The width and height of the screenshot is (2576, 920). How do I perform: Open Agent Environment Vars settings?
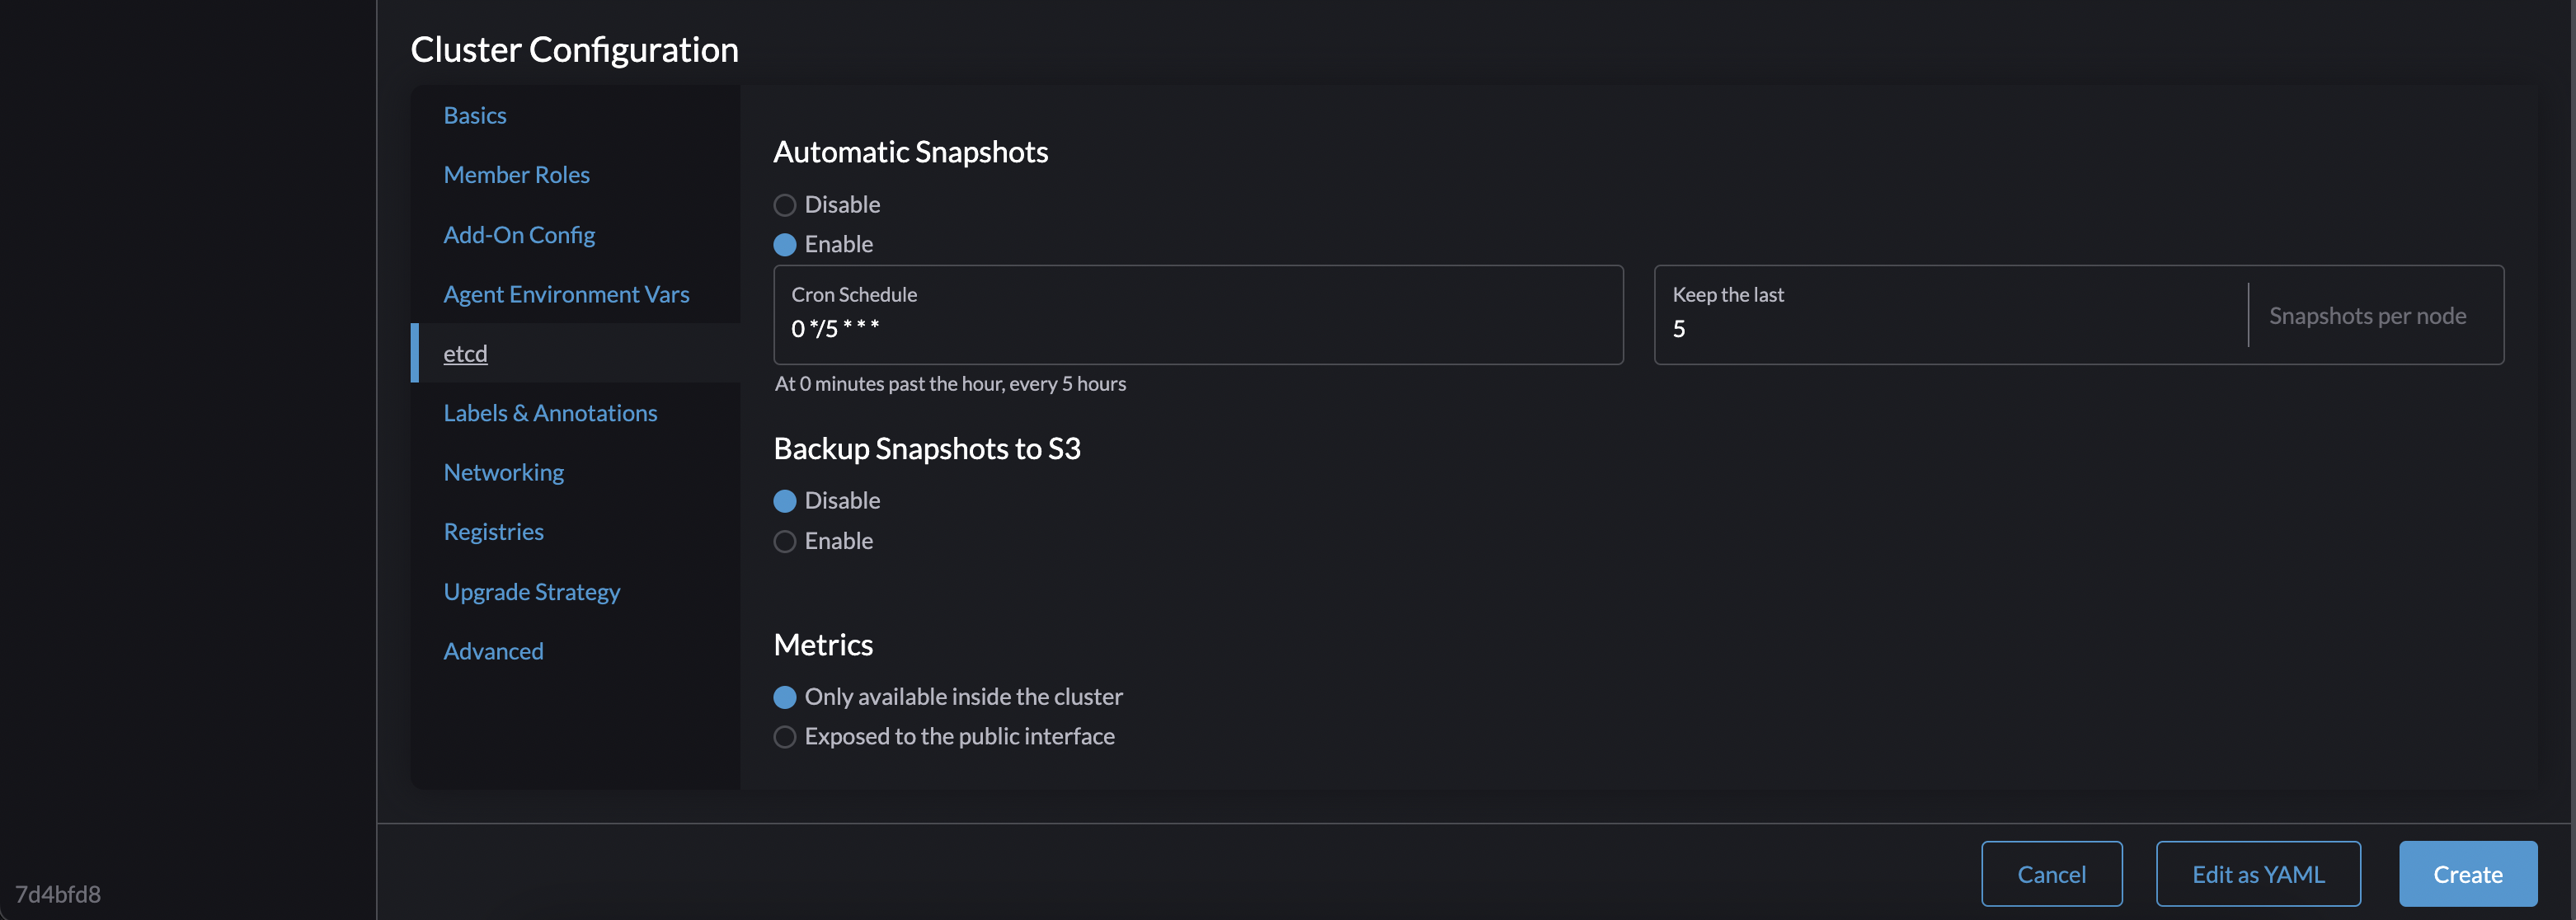click(566, 294)
